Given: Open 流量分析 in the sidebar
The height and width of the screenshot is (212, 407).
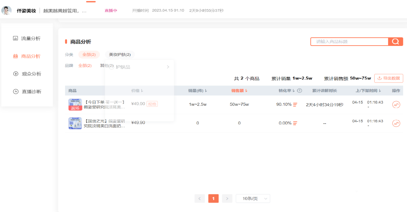Looking at the screenshot, I should [x=27, y=38].
